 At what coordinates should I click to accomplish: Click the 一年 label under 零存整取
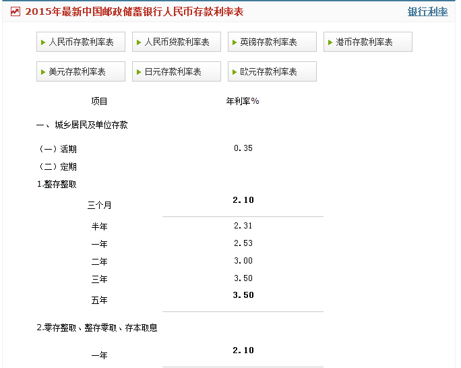point(99,355)
